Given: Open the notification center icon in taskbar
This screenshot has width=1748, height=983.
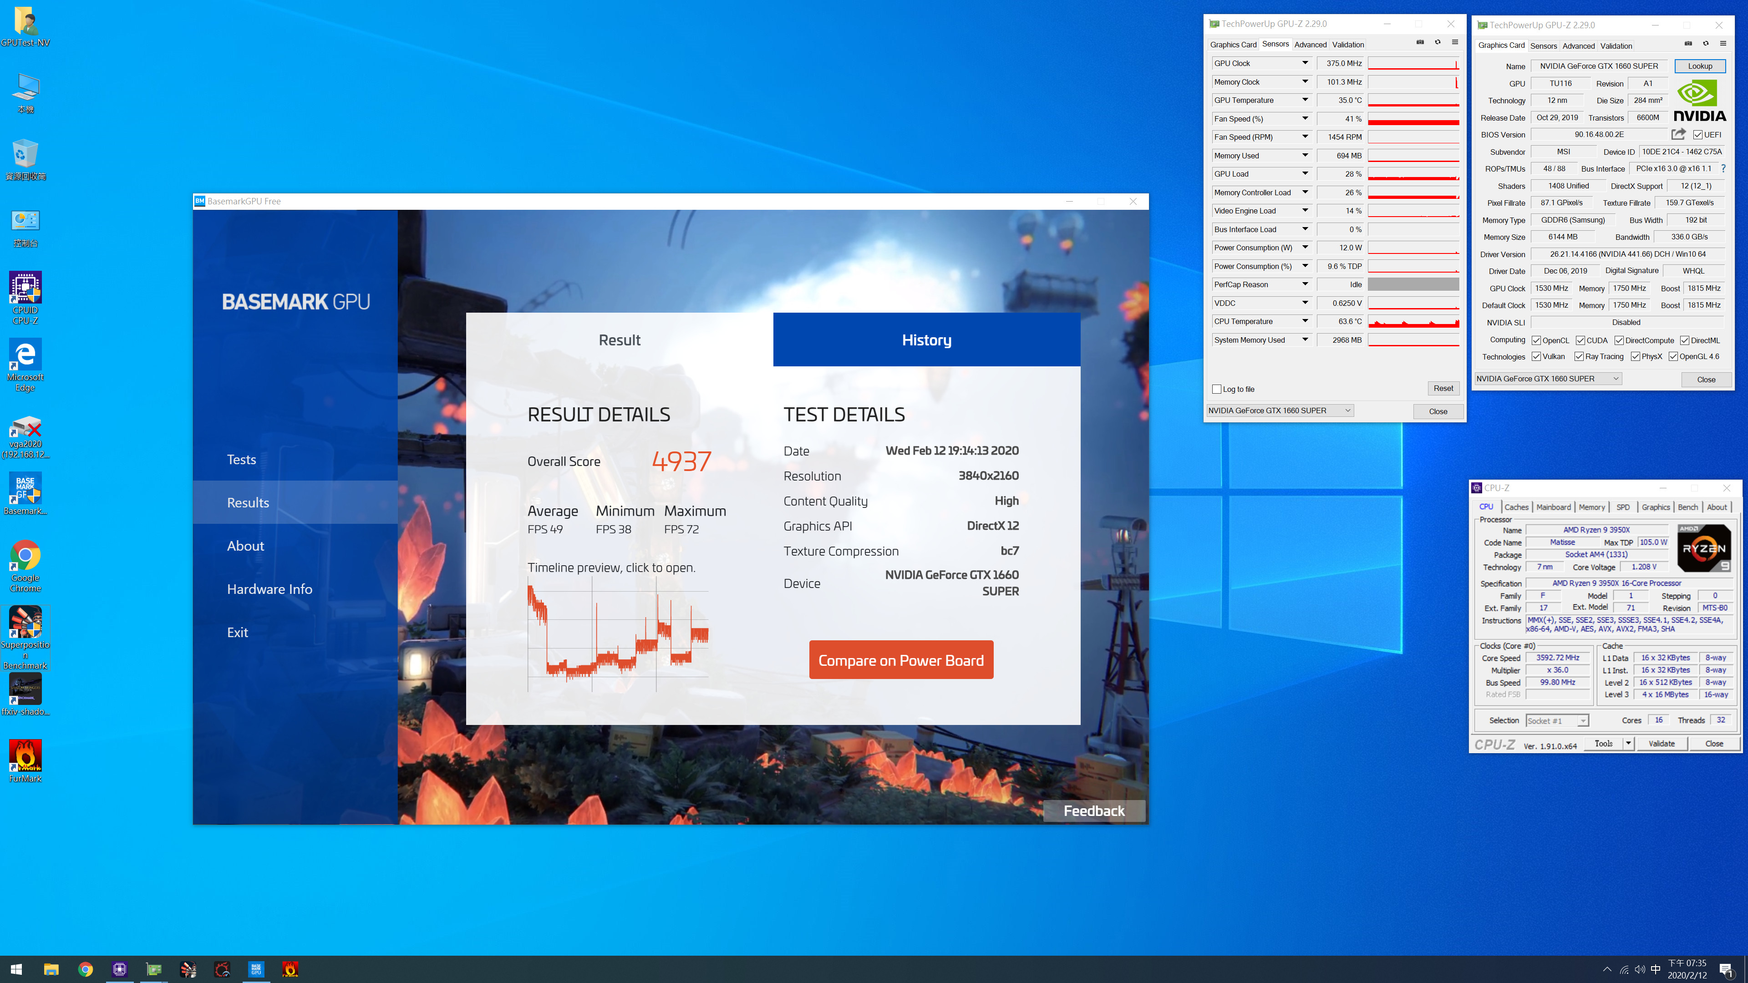Looking at the screenshot, I should tap(1726, 969).
